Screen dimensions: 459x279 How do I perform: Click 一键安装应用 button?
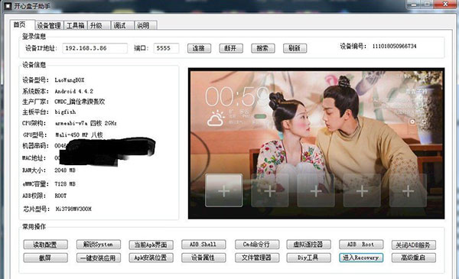(99, 258)
